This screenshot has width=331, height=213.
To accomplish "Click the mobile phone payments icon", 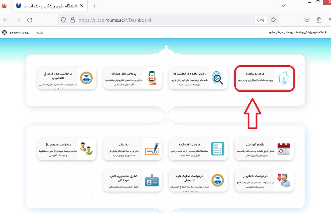I will 152,78.
